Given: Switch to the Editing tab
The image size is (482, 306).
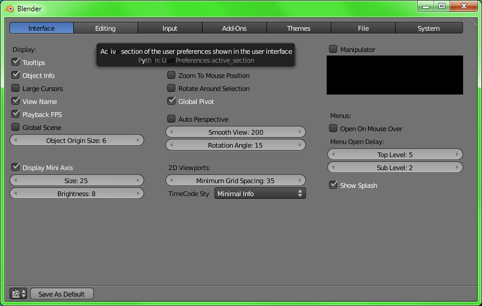Looking at the screenshot, I should coord(105,28).
